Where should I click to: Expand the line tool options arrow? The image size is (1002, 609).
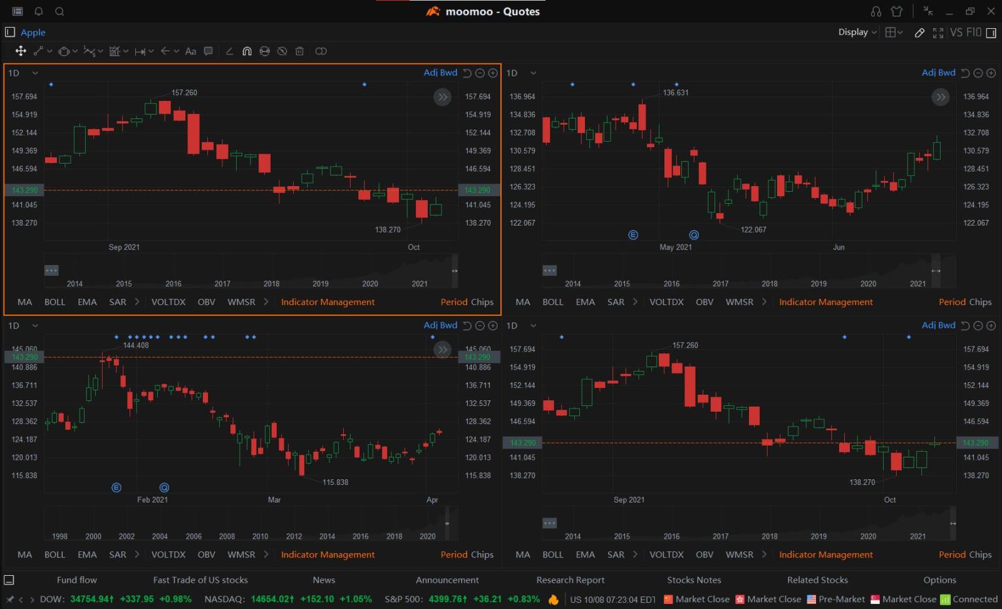pos(49,51)
